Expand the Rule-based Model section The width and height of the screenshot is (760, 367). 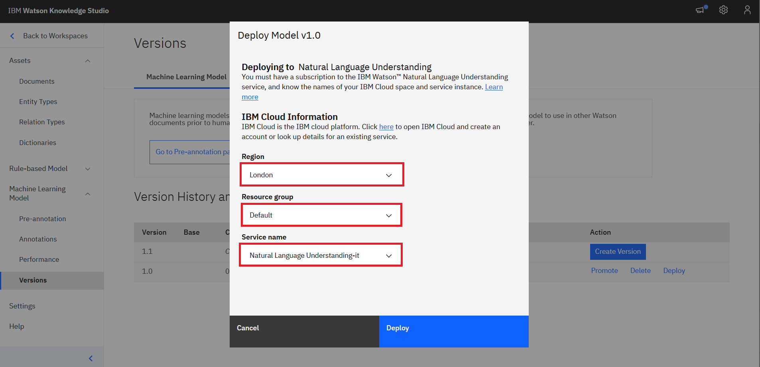88,169
